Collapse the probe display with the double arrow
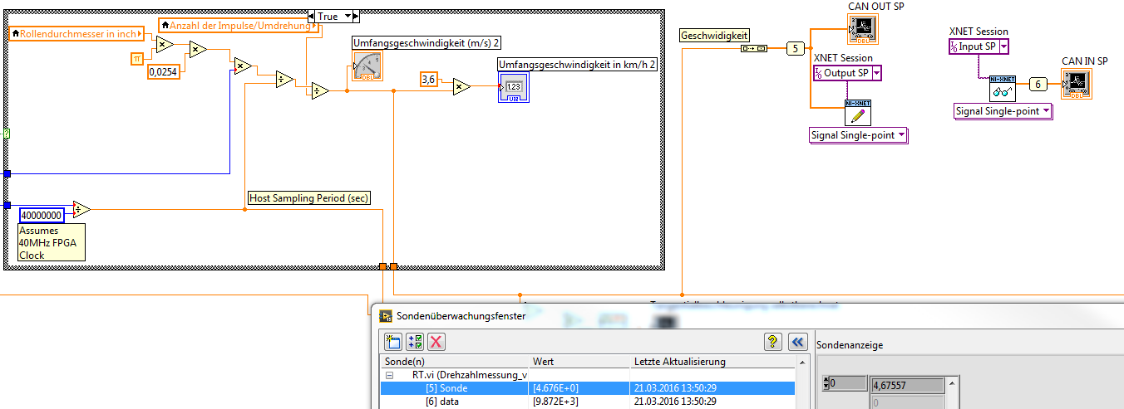 coord(797,341)
